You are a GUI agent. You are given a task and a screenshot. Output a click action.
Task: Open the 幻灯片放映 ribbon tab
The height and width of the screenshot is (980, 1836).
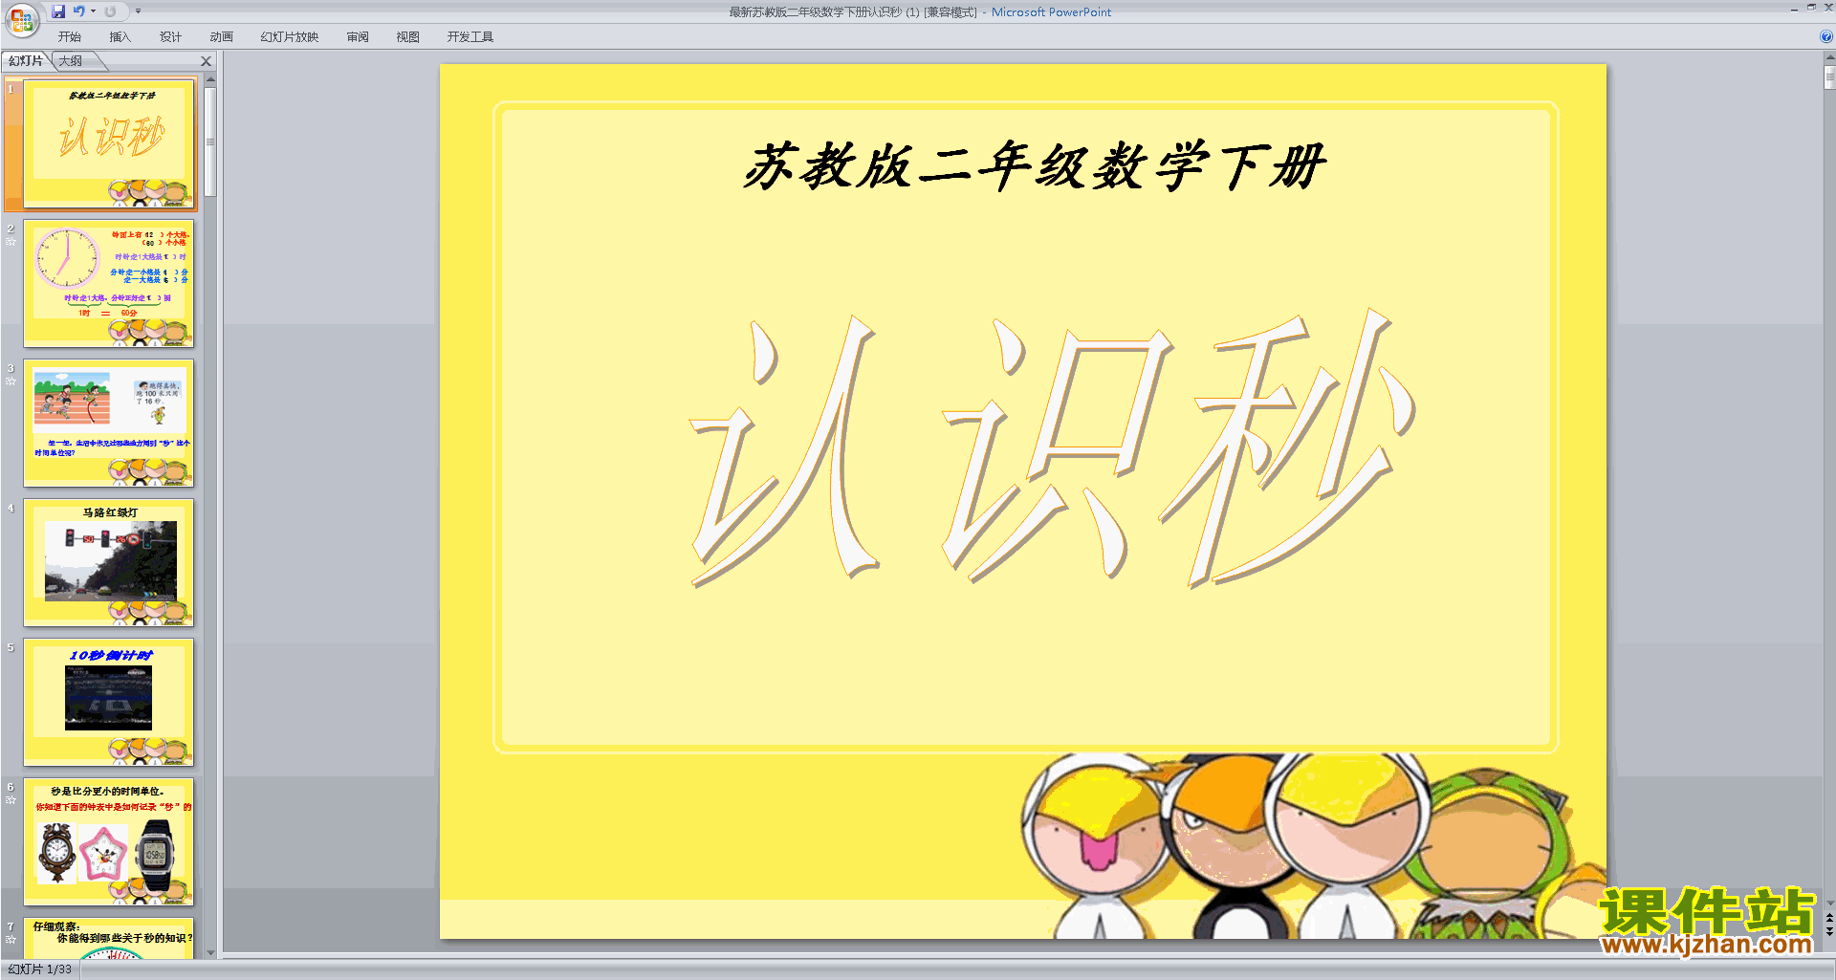[290, 37]
